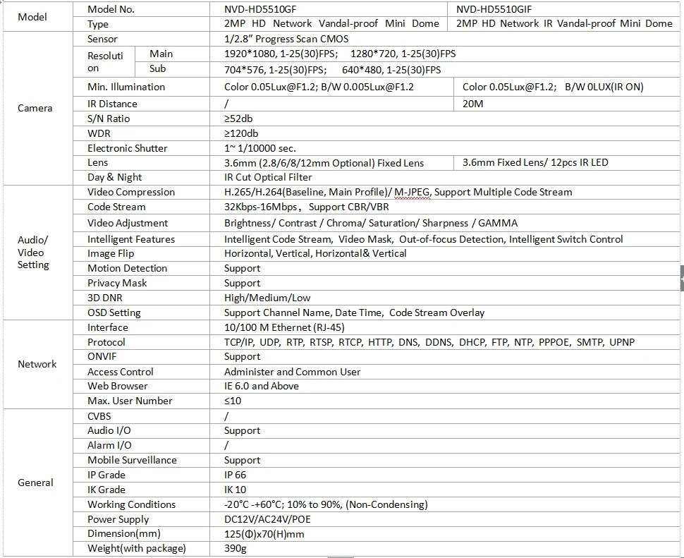Select the 20M IR Distance value

(473, 104)
